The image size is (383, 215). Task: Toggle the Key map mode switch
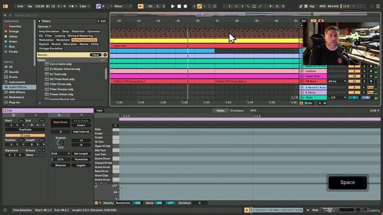(312, 6)
